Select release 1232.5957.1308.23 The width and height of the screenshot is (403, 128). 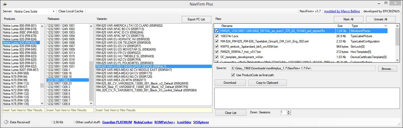(59, 84)
